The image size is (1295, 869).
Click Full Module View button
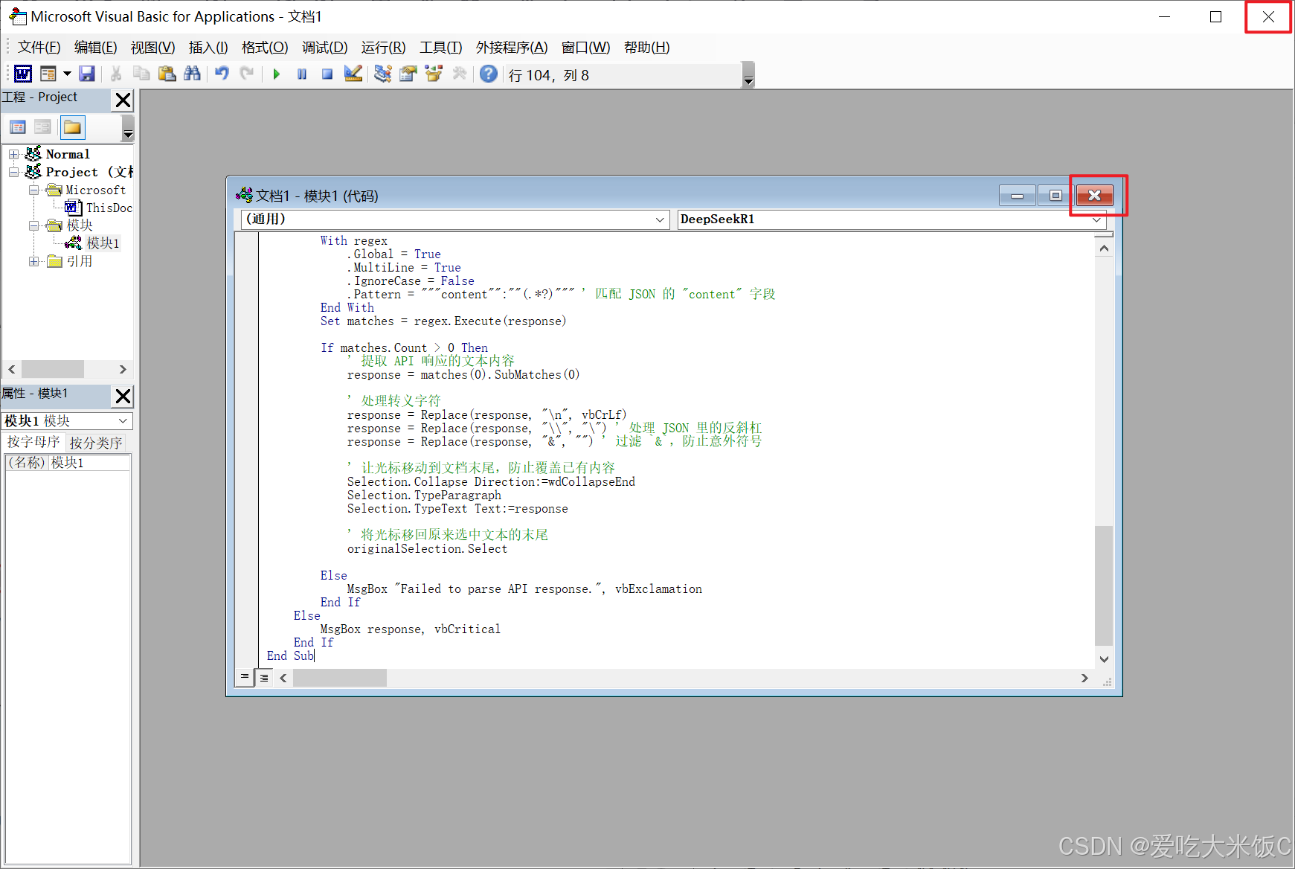click(x=264, y=678)
